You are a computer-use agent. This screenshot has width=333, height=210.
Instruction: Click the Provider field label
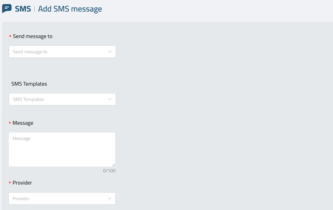coord(22,182)
